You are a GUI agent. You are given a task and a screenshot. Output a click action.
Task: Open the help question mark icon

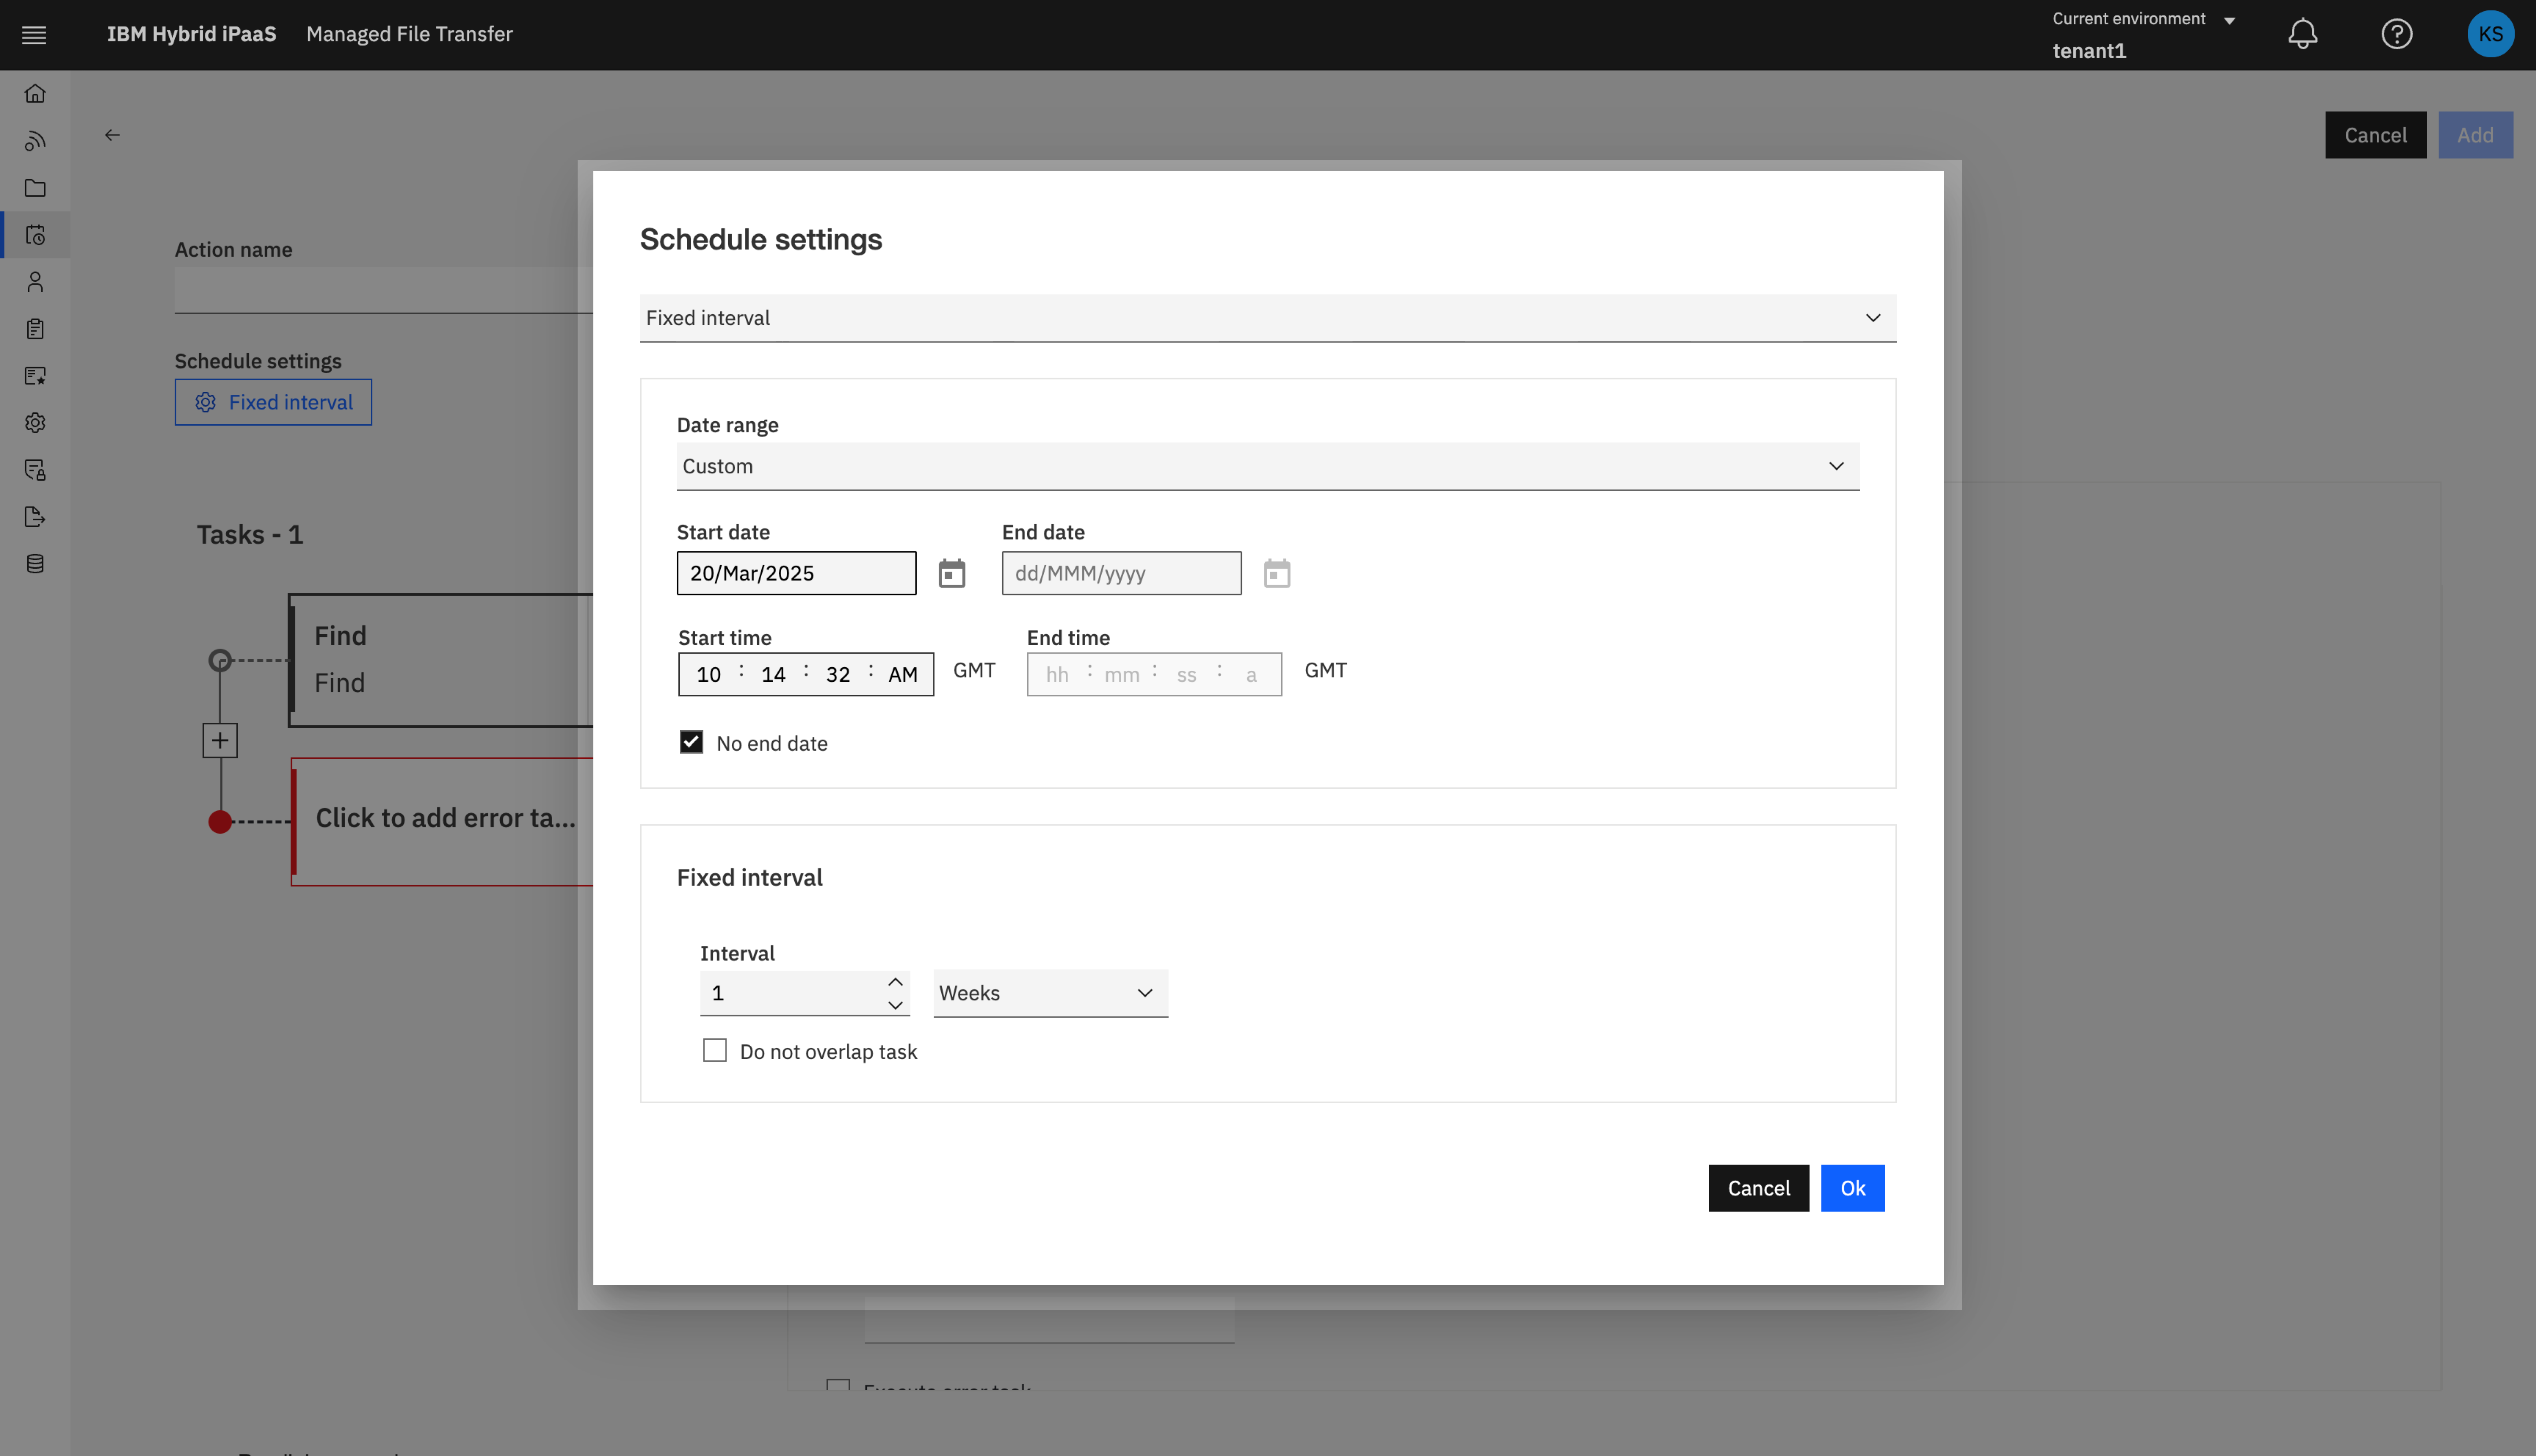coord(2396,34)
